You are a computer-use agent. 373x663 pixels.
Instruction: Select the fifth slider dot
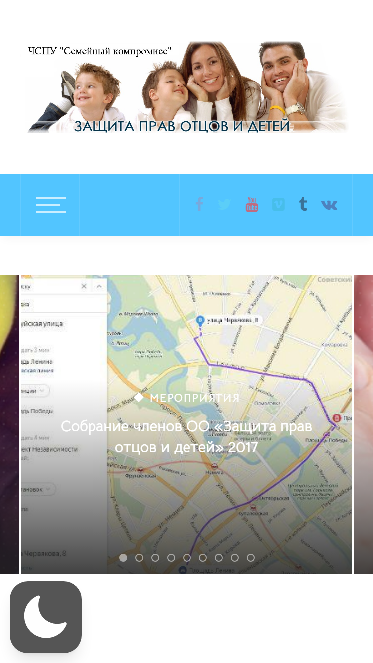(x=187, y=558)
